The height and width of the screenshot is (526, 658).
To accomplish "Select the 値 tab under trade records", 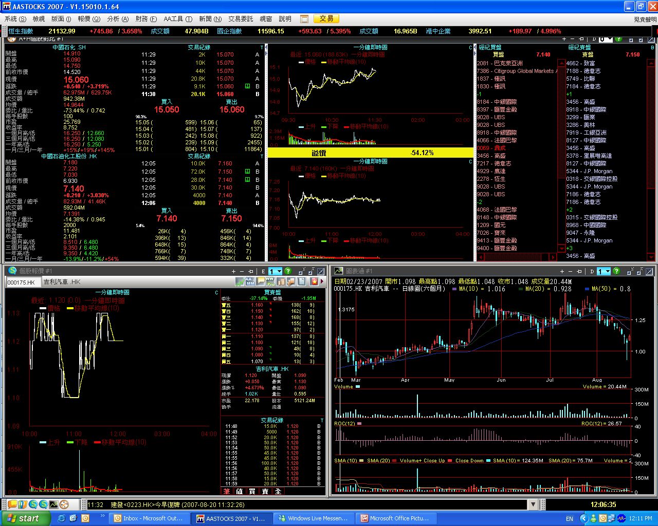I will [x=240, y=491].
